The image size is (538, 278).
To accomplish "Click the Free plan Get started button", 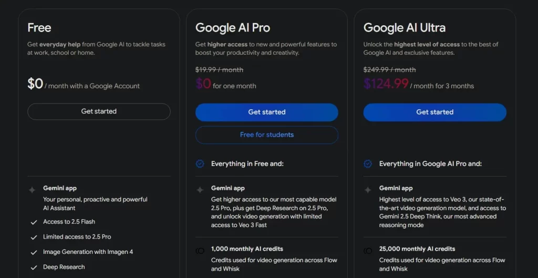I will [x=99, y=111].
